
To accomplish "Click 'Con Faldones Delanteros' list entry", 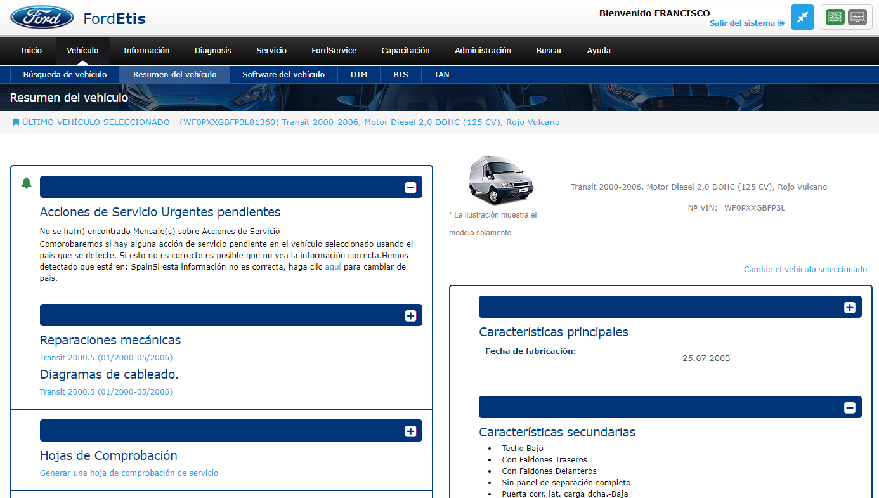I will point(549,471).
